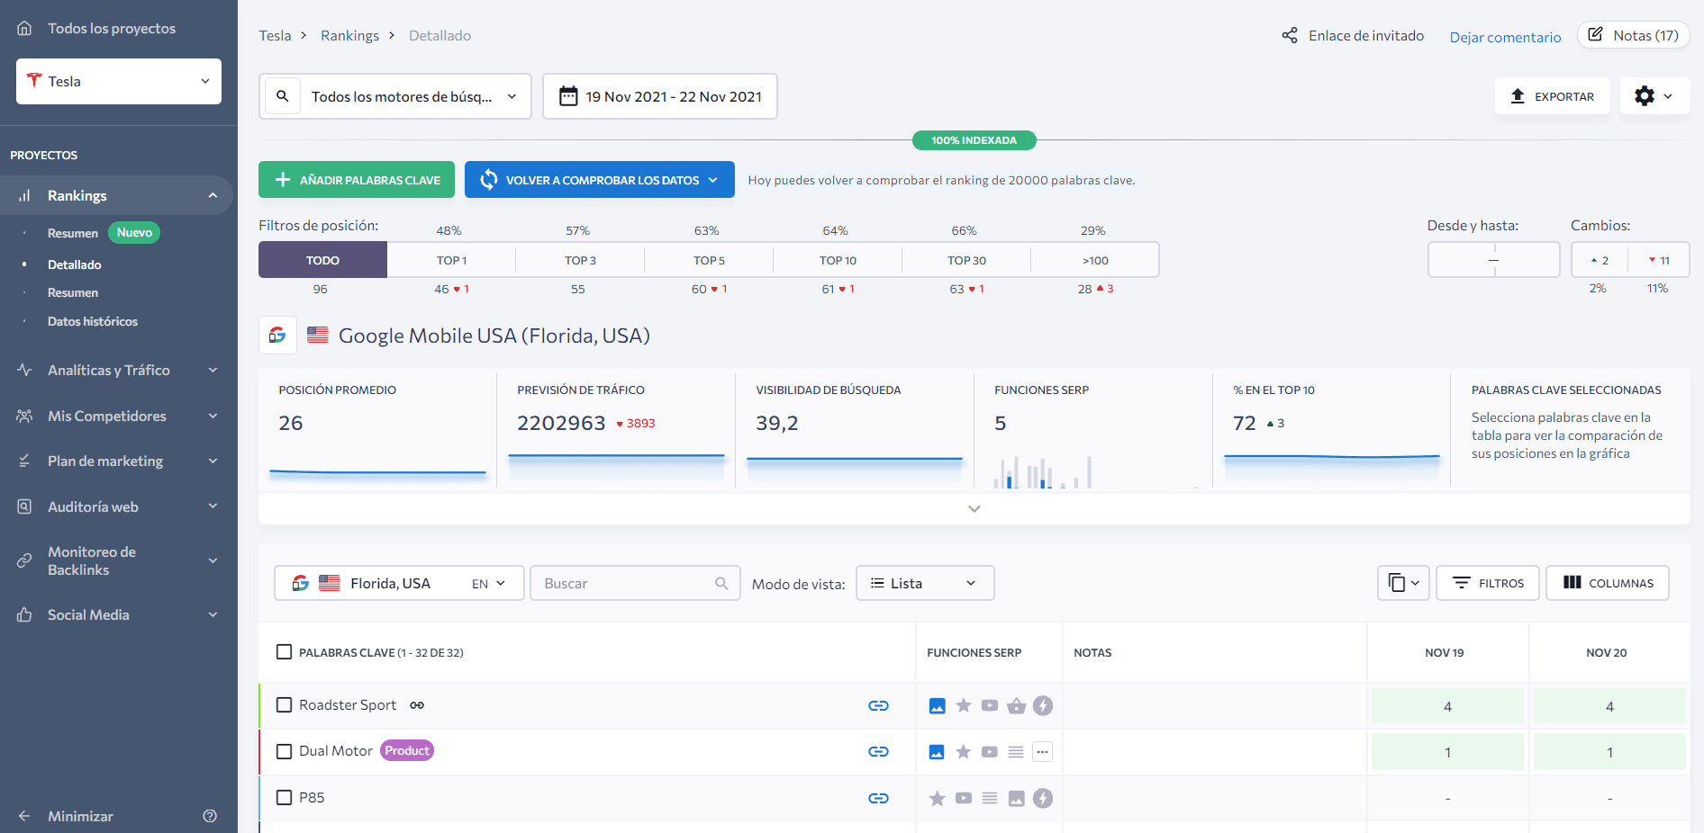Click the Product tag on Dual Motor
1704x833 pixels.
click(407, 750)
